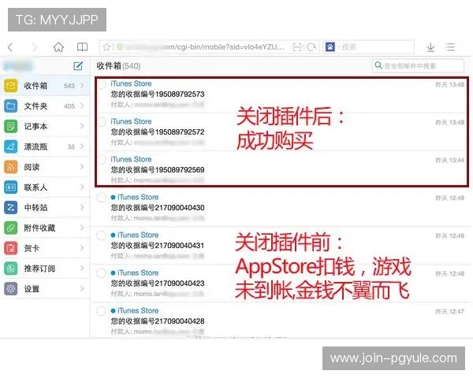Open downloads with the download arrow icon

[x=430, y=47]
